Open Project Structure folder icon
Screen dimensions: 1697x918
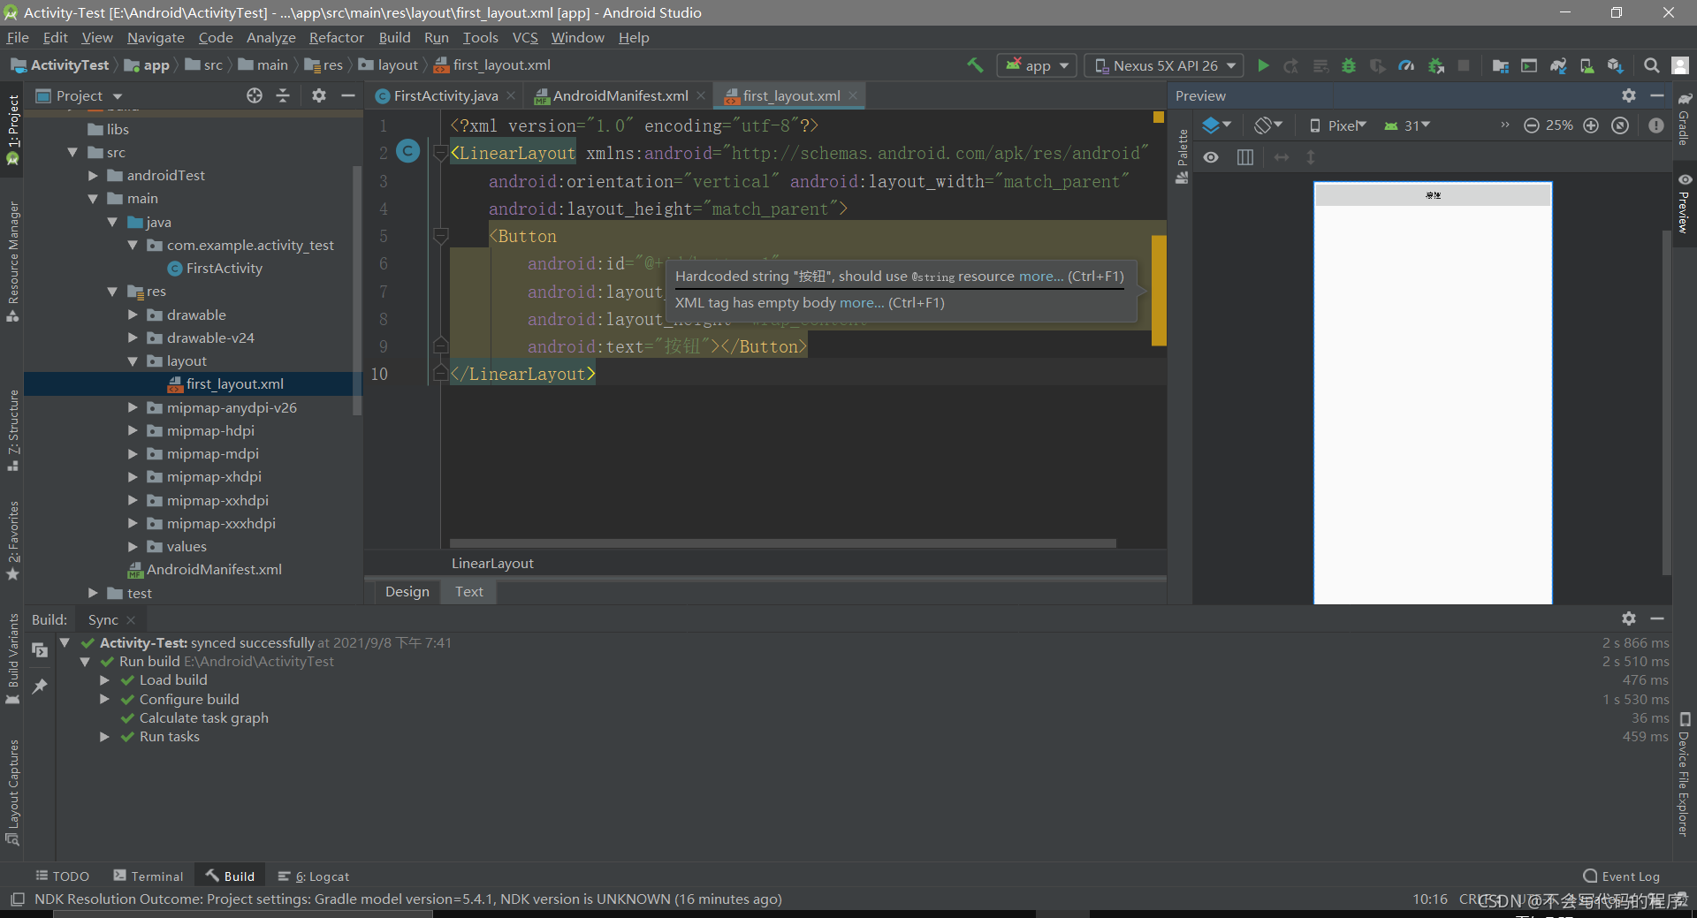1500,65
